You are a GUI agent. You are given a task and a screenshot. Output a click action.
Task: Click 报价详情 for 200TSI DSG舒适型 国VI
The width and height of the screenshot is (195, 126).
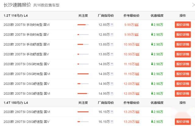[183, 93]
